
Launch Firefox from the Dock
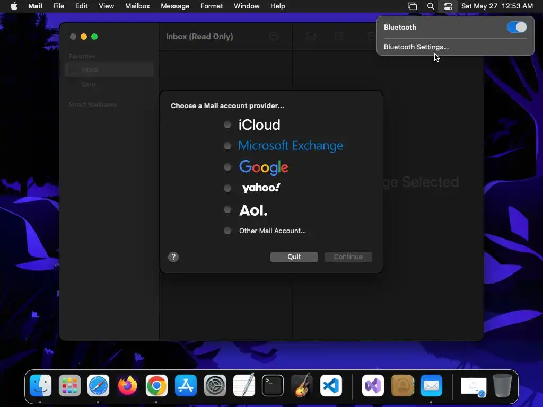[127, 386]
